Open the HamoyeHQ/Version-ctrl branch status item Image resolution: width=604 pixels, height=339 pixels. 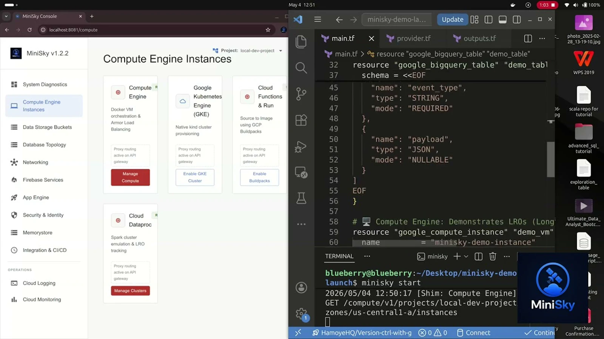(362, 333)
